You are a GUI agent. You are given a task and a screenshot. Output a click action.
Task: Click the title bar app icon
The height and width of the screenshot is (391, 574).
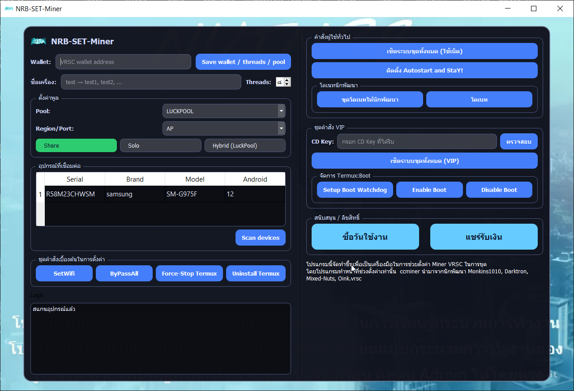click(x=9, y=8)
